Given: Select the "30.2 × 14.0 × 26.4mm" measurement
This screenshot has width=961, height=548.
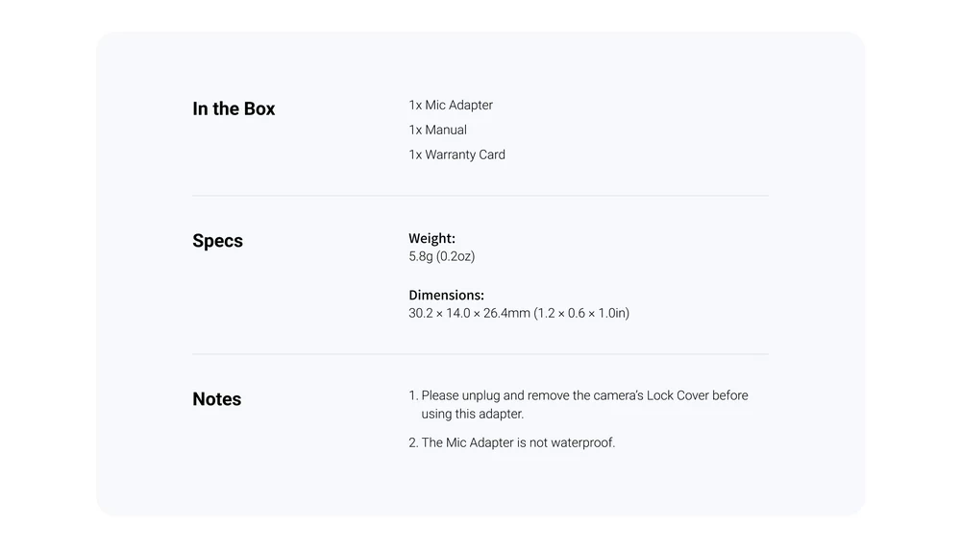Looking at the screenshot, I should 469,314.
